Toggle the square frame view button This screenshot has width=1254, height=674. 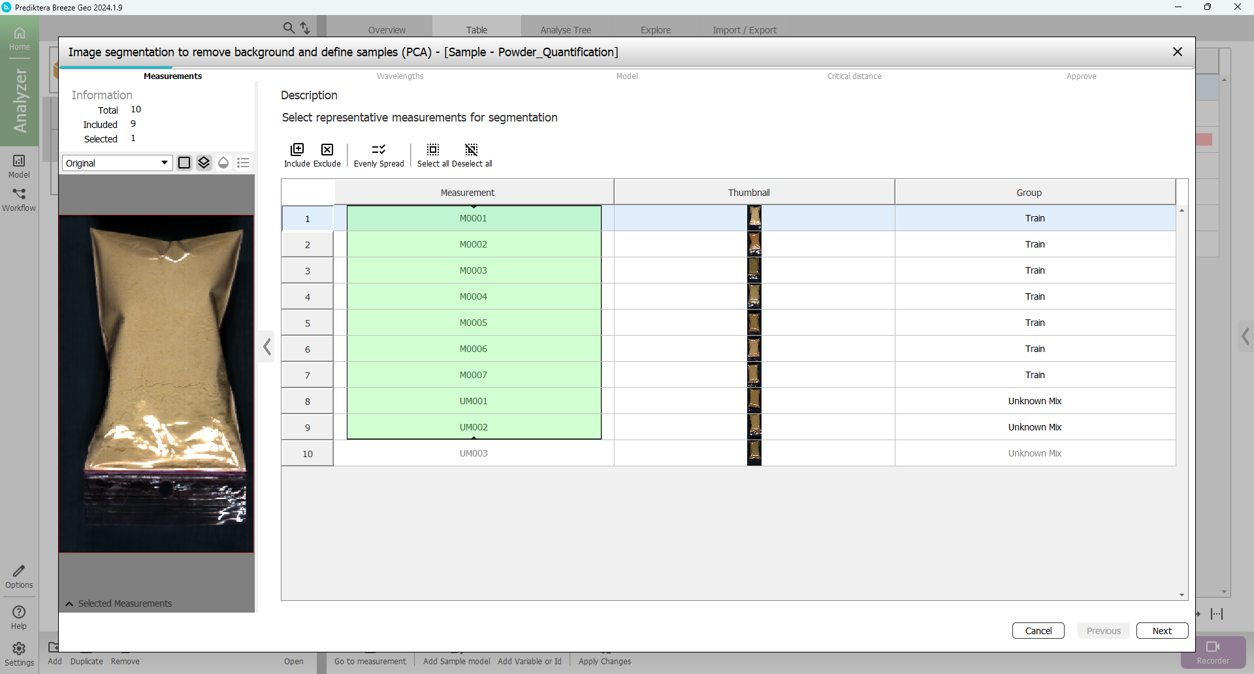point(184,163)
